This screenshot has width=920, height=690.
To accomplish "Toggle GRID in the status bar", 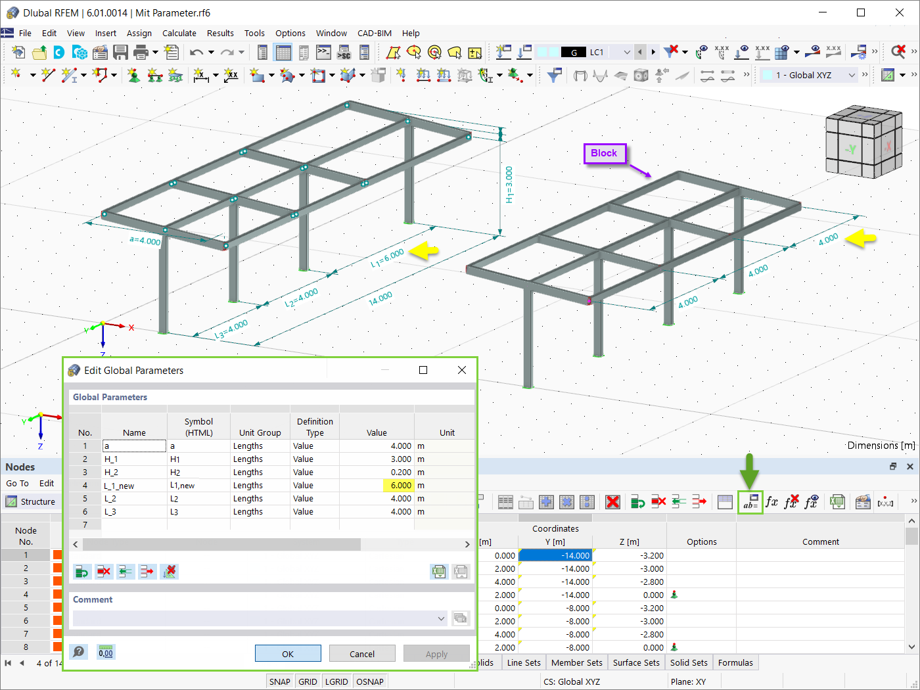I will click(x=308, y=681).
